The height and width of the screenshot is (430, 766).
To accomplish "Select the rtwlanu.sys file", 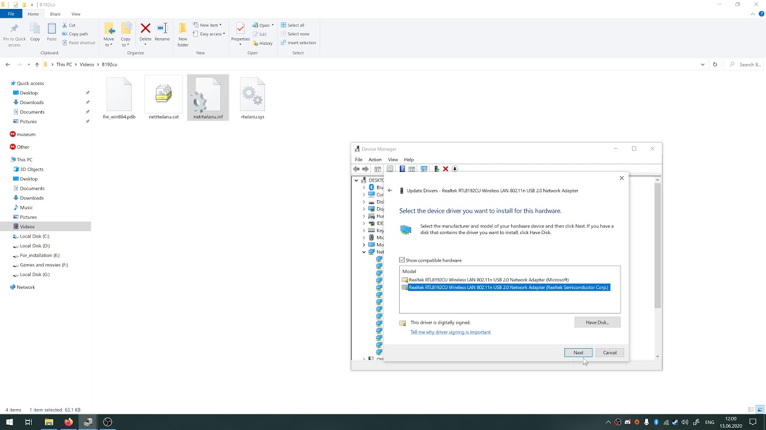I will 253,99.
